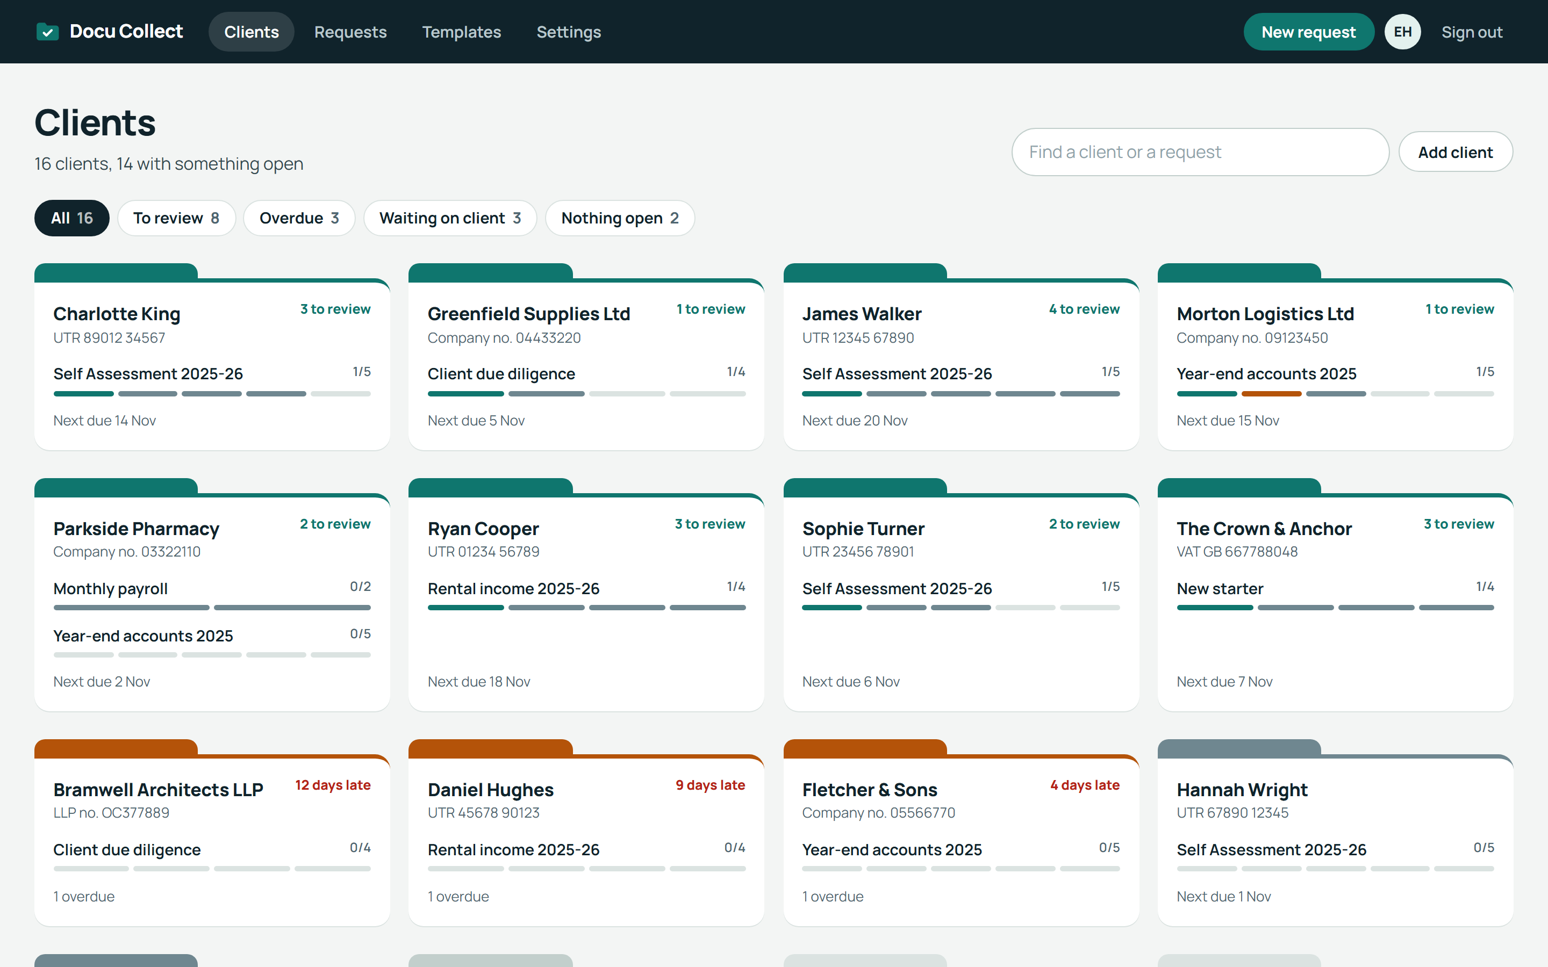Viewport: 1548px width, 967px height.
Task: Click Charlotte King '3 to review' label
Action: pos(335,309)
